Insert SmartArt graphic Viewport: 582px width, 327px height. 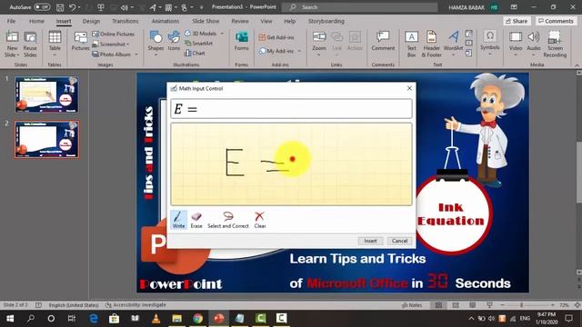[x=198, y=43]
